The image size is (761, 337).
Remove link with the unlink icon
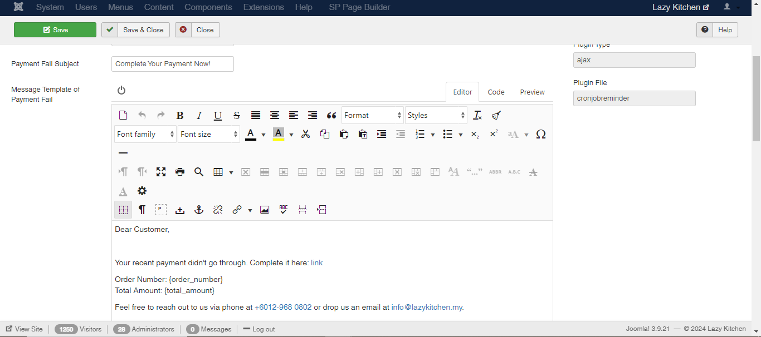218,210
